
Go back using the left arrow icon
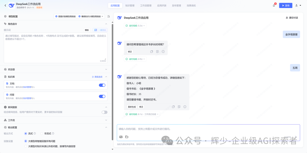point(5,5)
